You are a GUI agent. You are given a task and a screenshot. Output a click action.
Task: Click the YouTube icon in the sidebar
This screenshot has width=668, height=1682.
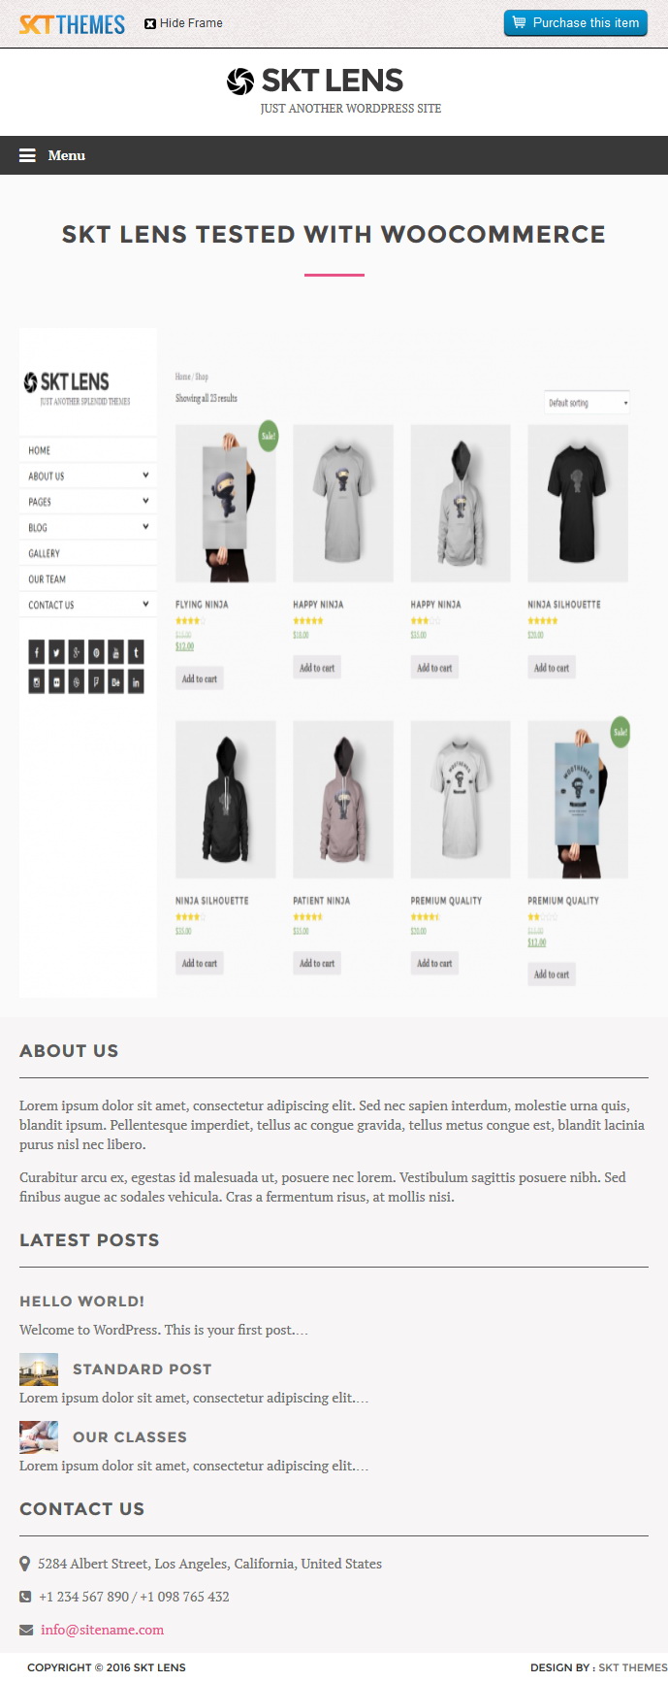point(115,652)
